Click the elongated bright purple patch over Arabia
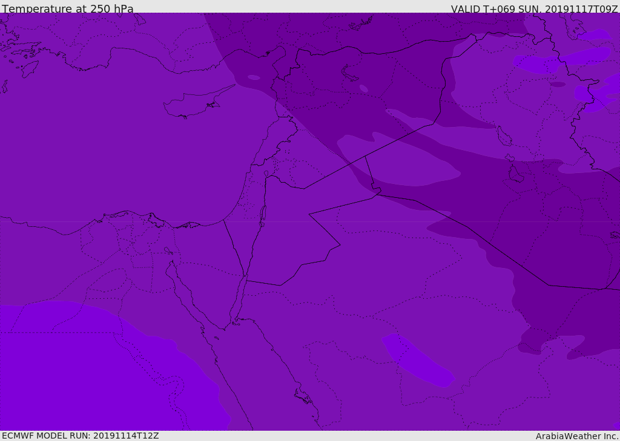This screenshot has height=441, width=620. coord(418,360)
